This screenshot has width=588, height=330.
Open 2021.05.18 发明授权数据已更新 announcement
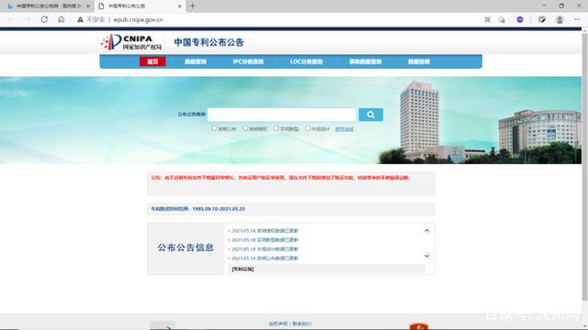(265, 231)
